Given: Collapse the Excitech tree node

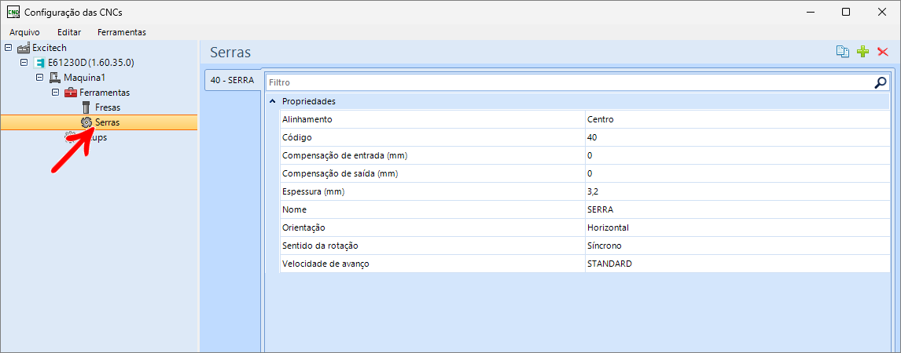Looking at the screenshot, I should tap(9, 48).
